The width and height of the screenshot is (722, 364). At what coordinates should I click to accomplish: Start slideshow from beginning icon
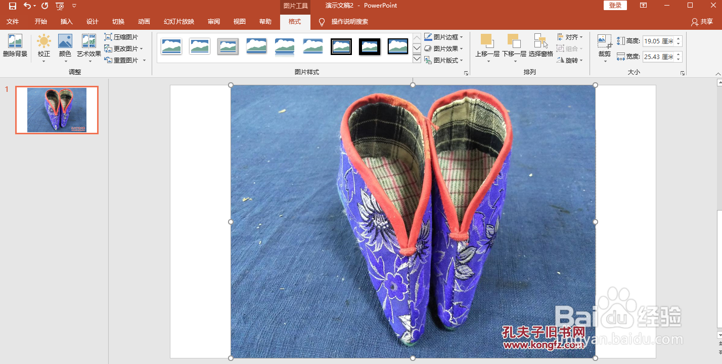coord(60,6)
